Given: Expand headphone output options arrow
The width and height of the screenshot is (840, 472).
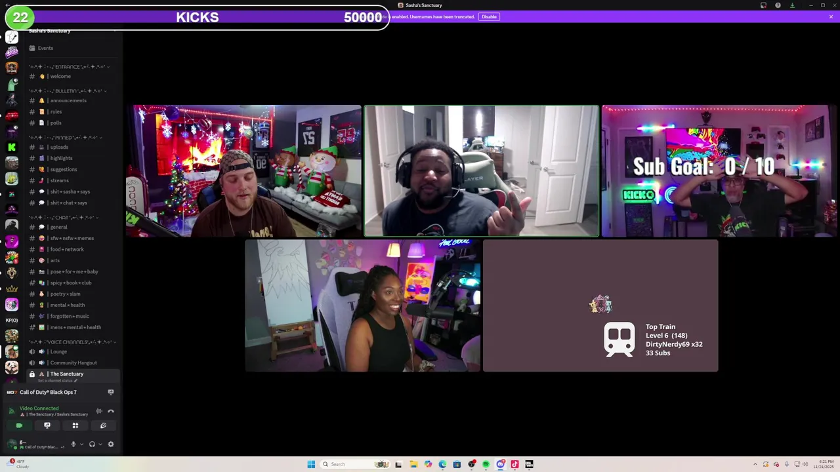Looking at the screenshot, I should [100, 444].
